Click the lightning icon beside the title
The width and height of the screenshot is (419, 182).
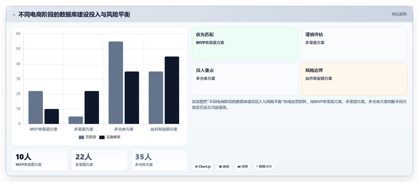[x=14, y=15]
